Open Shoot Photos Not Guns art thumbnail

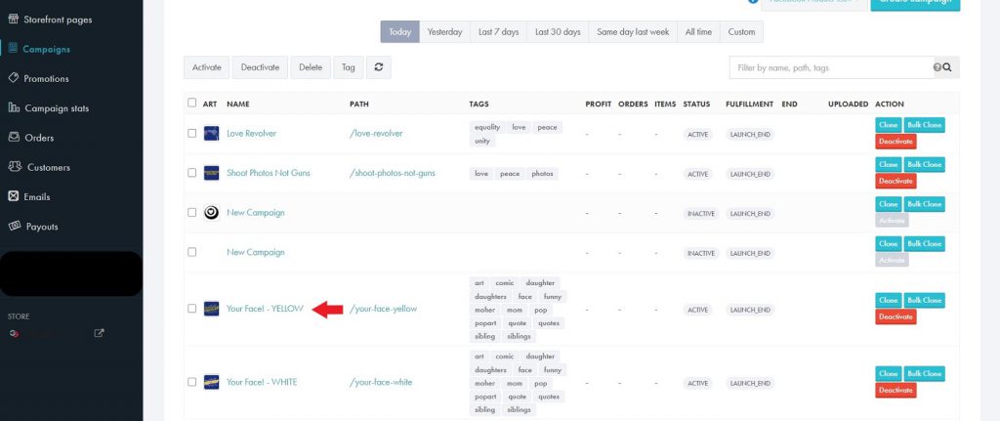[211, 173]
